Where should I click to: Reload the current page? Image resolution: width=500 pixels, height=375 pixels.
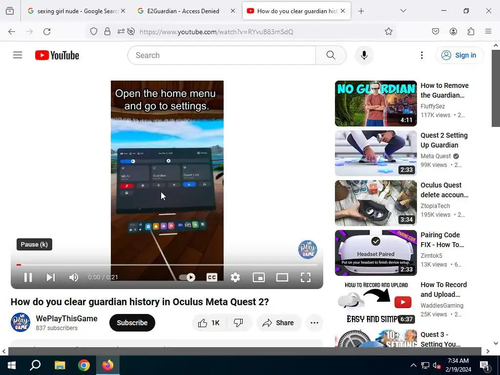pyautogui.click(x=47, y=31)
